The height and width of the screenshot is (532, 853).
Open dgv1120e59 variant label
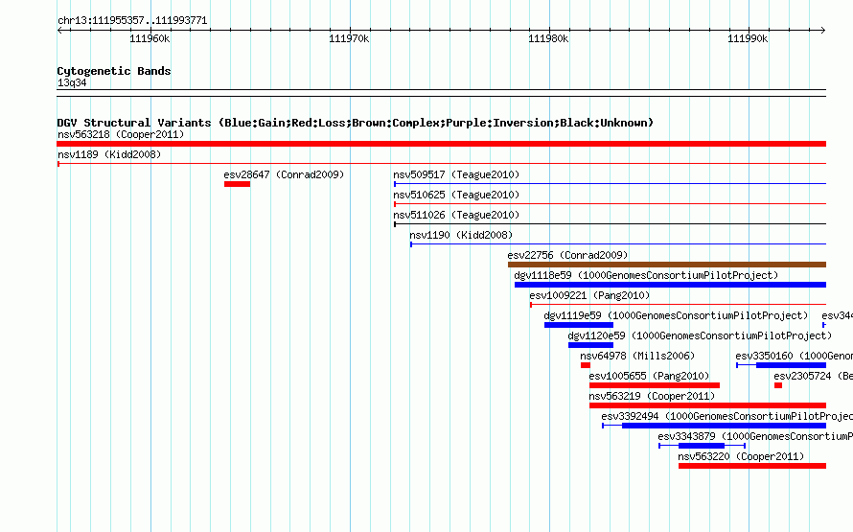(x=700, y=335)
